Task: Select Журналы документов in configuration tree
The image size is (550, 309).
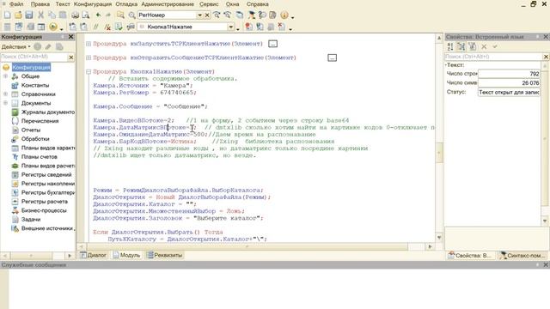Action: (x=48, y=112)
